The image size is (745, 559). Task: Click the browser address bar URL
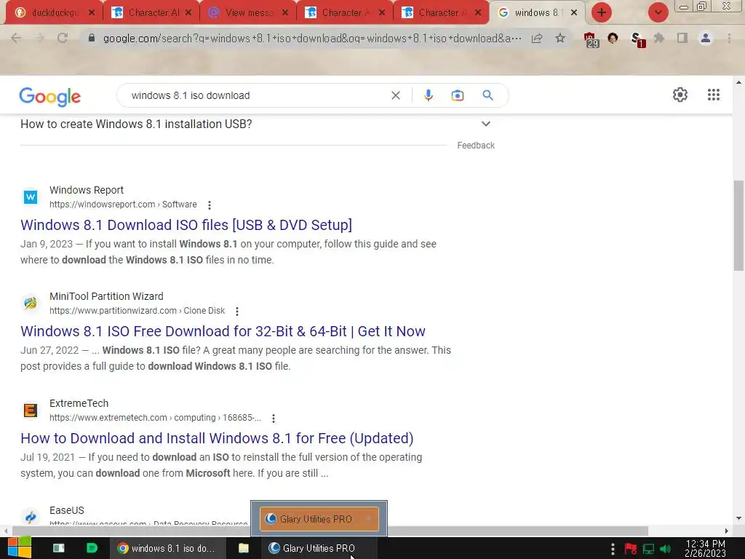pos(311,39)
